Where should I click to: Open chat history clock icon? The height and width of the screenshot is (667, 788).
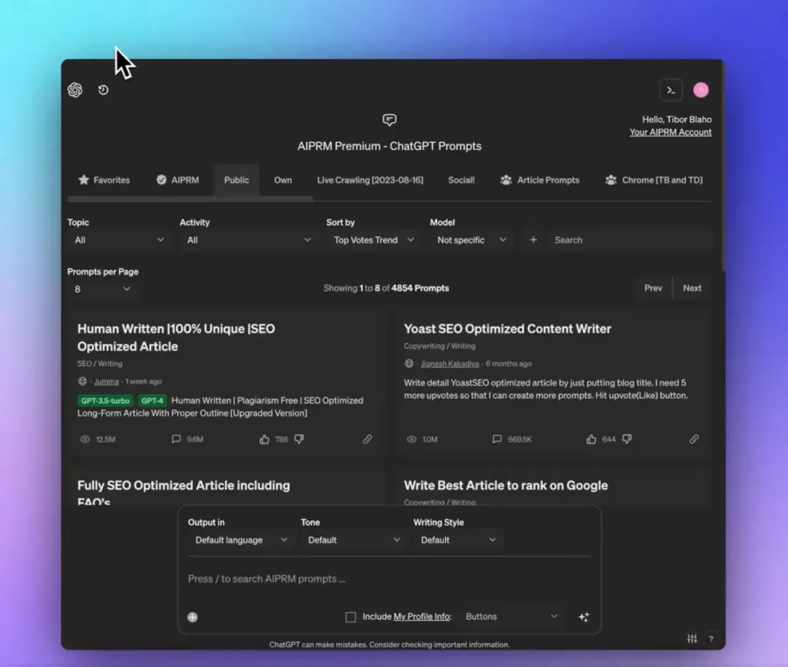tap(104, 90)
